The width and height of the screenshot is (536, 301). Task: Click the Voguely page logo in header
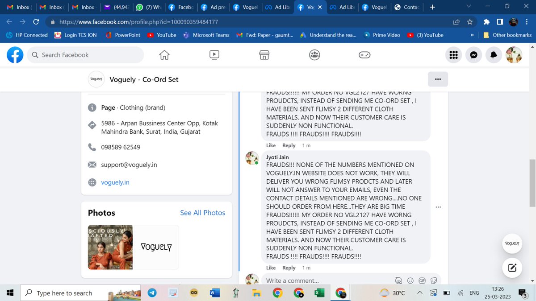96,79
